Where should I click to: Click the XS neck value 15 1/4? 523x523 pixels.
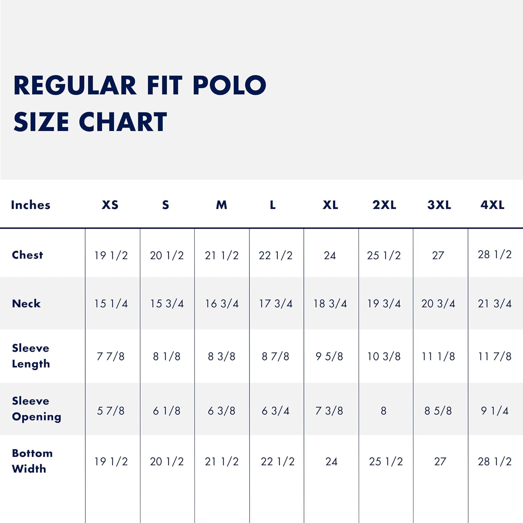(111, 304)
